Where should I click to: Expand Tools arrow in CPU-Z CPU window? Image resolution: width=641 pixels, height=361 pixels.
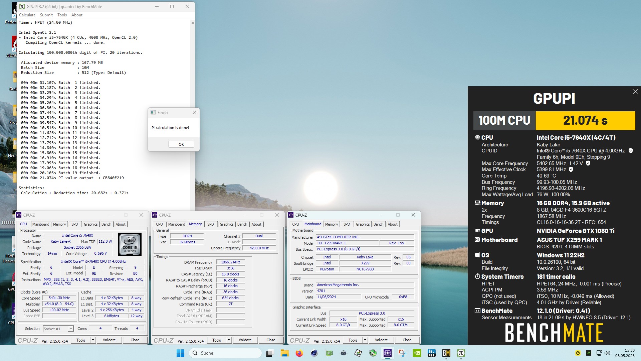93,340
